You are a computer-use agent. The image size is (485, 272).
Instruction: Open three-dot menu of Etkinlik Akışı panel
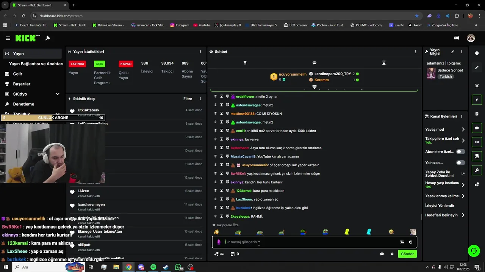coord(200,99)
